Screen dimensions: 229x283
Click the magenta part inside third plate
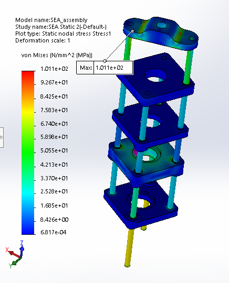136,153
